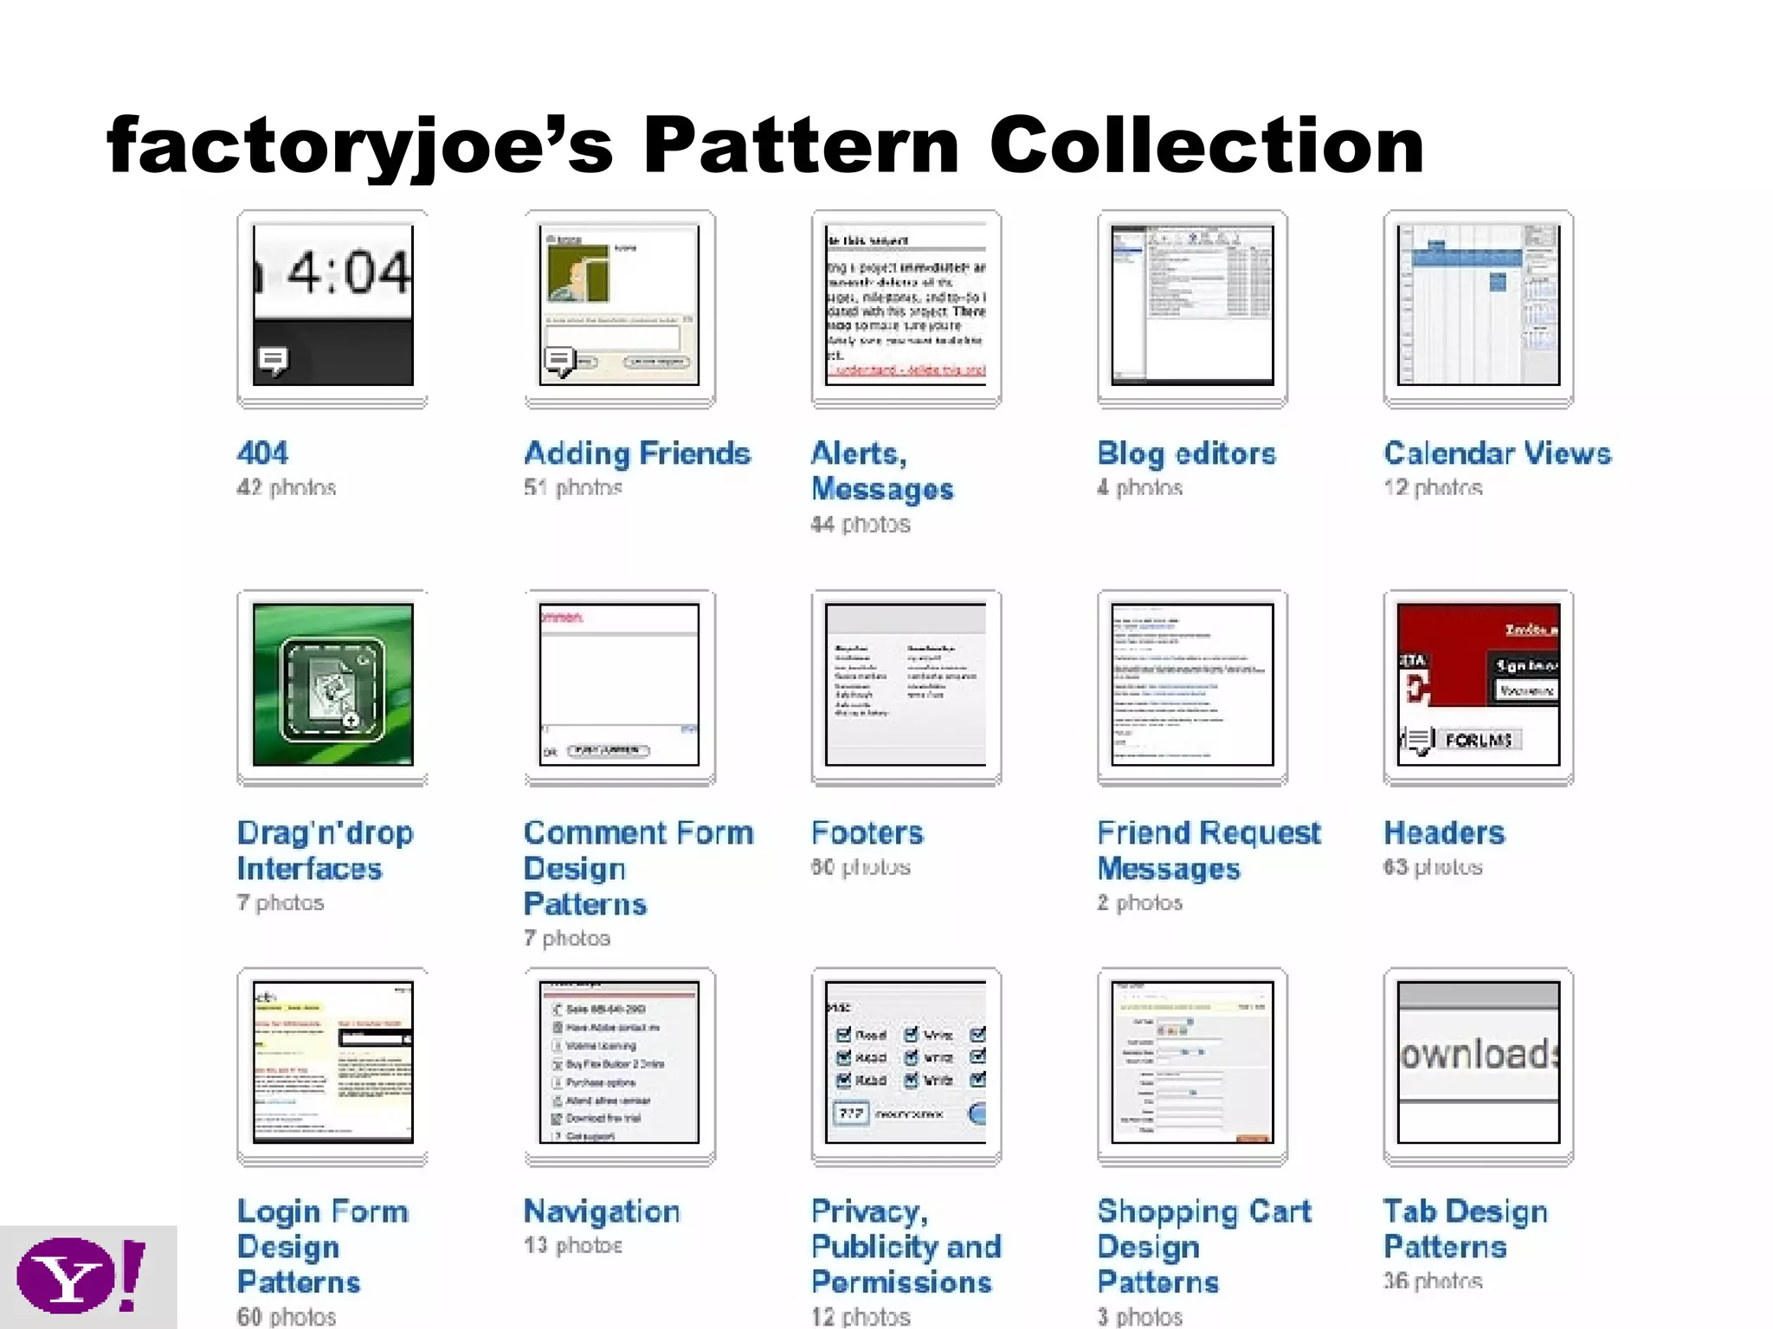Select the Login Form Design Patterns link
Image resolution: width=1773 pixels, height=1329 pixels.
(x=323, y=1247)
